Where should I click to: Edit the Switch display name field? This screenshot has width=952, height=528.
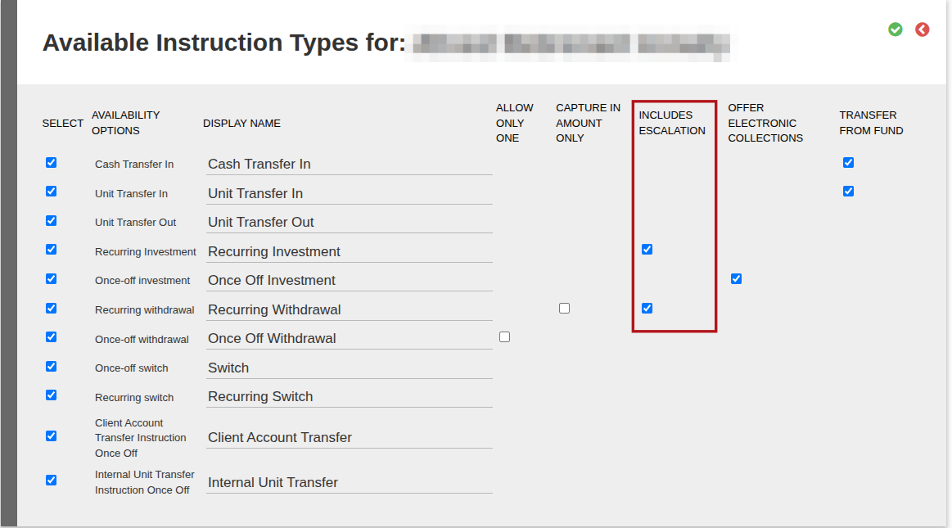349,368
